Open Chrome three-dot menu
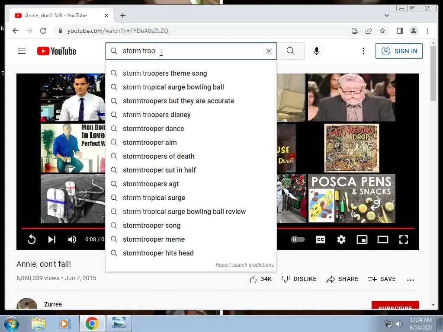The image size is (443, 332). click(427, 31)
